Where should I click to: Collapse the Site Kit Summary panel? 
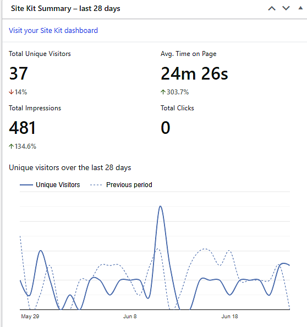point(300,8)
